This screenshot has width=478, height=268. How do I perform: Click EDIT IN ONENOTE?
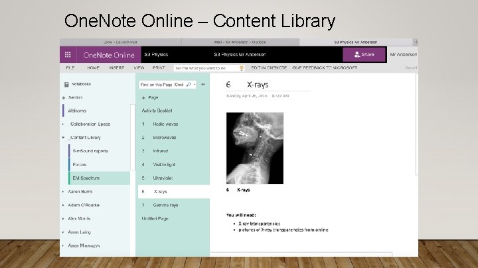[269, 67]
